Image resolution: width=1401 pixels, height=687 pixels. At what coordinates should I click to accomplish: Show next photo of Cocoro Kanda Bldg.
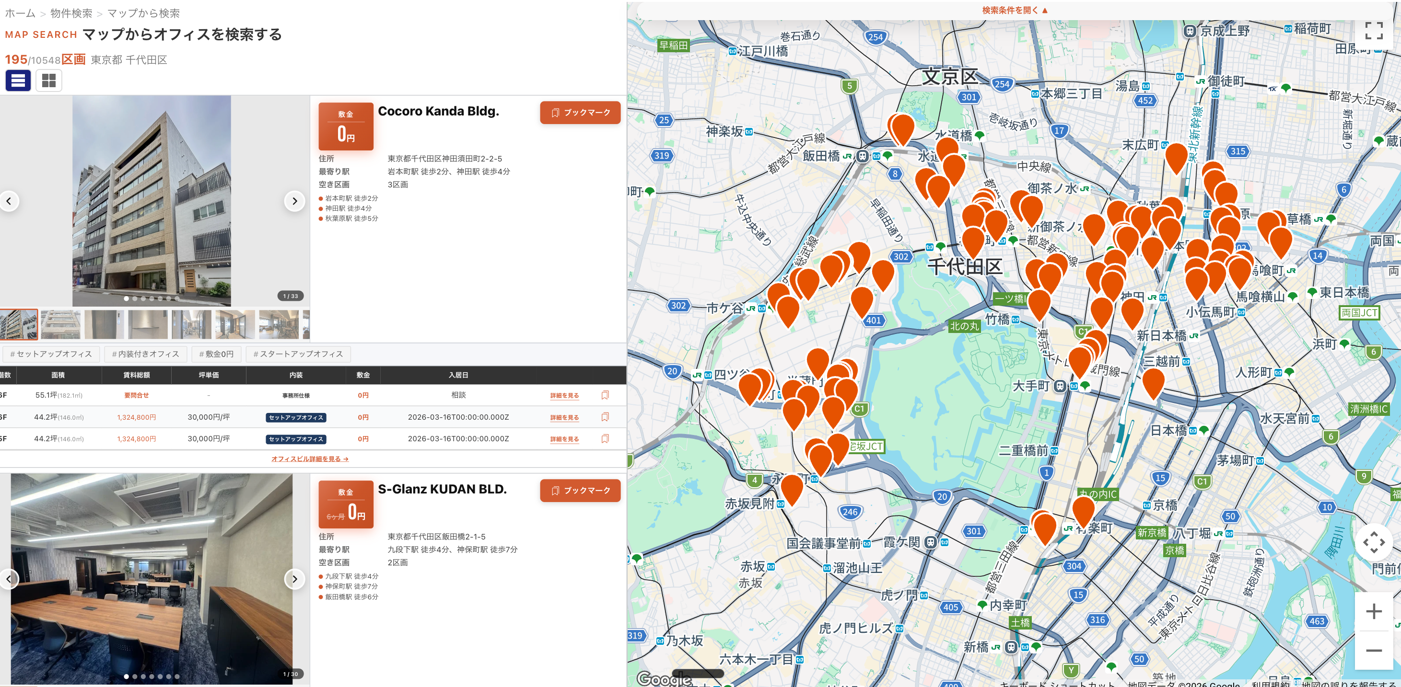point(294,201)
